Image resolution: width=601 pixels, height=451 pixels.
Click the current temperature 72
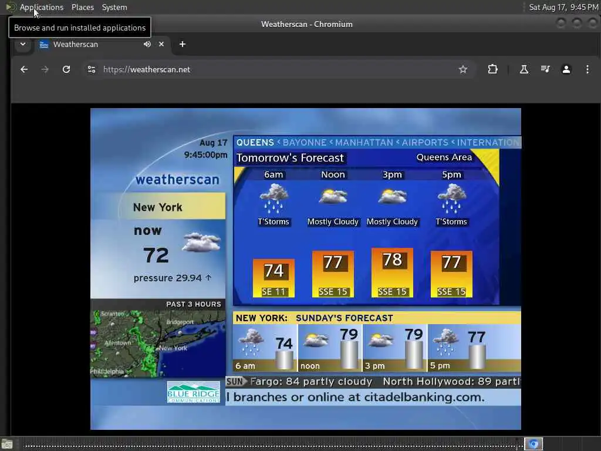coord(156,255)
